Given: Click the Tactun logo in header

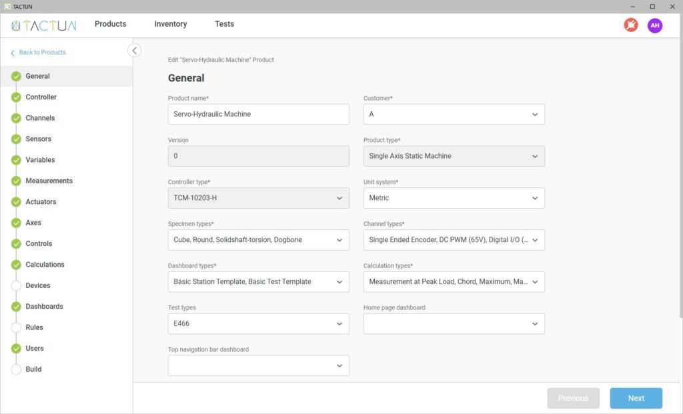Looking at the screenshot, I should [44, 25].
